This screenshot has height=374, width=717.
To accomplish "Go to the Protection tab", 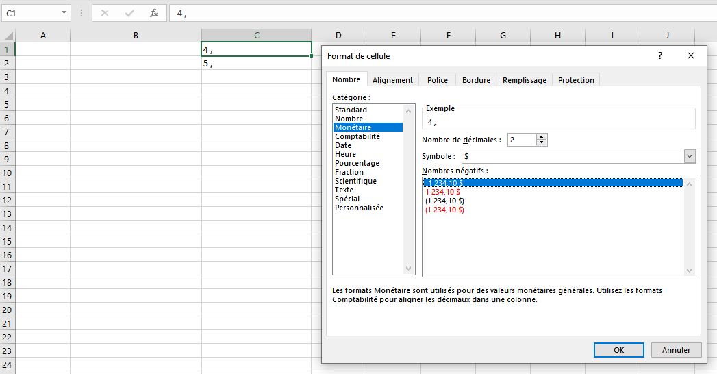I will tap(576, 80).
